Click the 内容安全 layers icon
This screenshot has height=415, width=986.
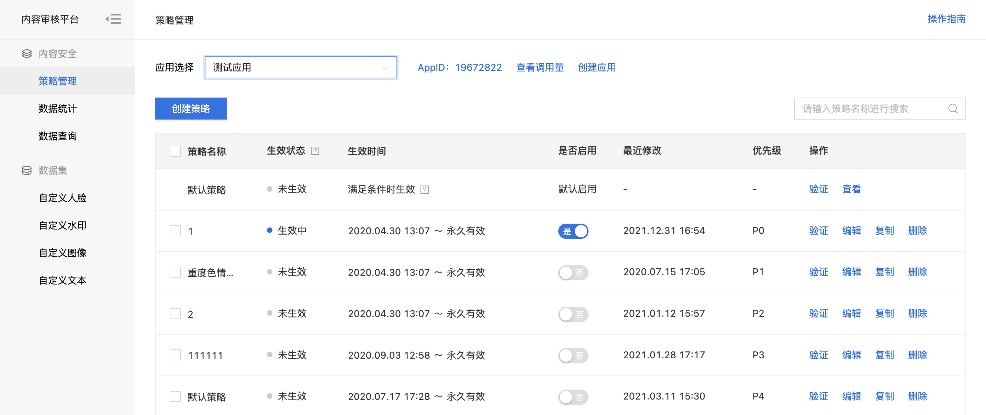[27, 54]
